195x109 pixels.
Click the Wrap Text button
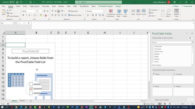click(73, 11)
